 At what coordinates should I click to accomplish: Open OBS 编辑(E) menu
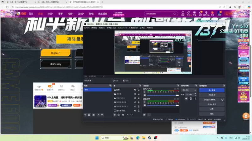[94, 28]
